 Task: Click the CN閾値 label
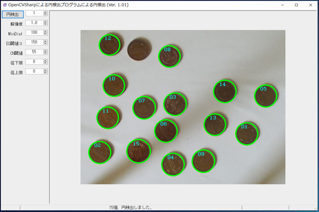point(16,53)
